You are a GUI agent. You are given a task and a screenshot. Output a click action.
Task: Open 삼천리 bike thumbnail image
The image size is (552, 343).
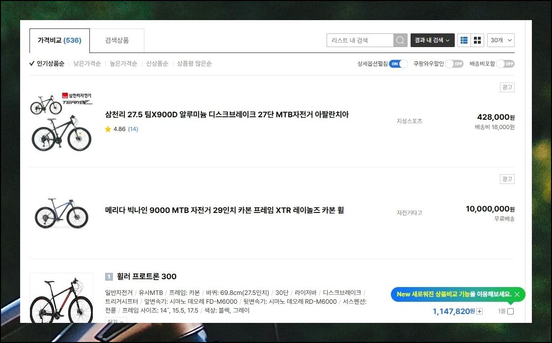(x=61, y=122)
